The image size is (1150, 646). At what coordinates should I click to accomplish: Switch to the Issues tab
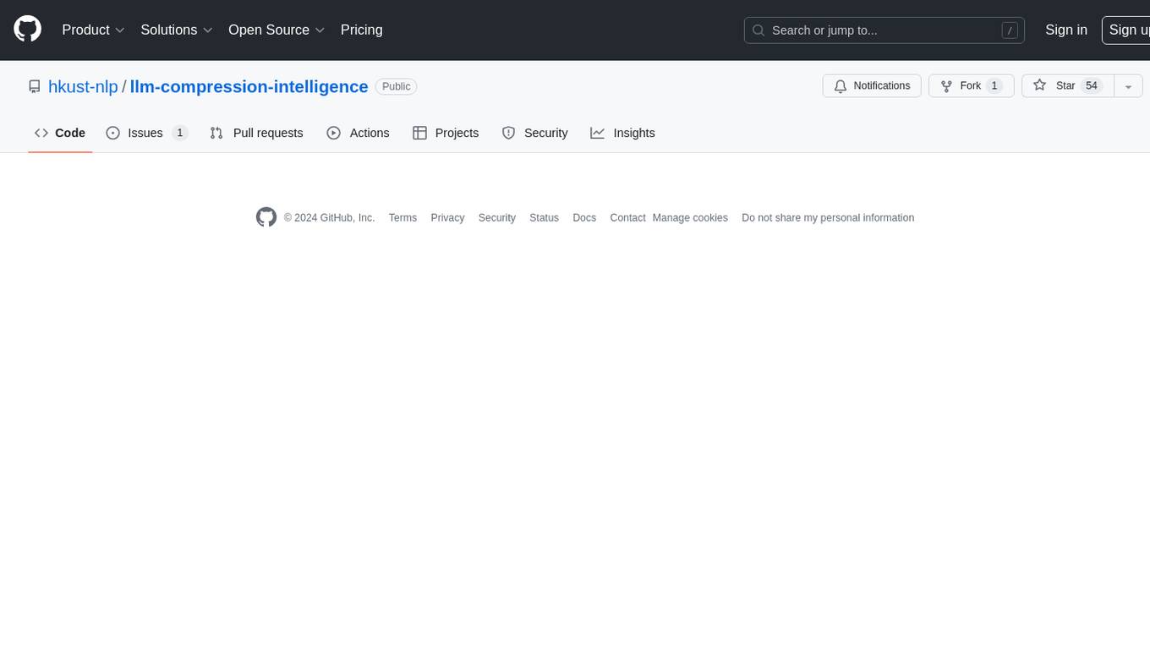tap(146, 133)
